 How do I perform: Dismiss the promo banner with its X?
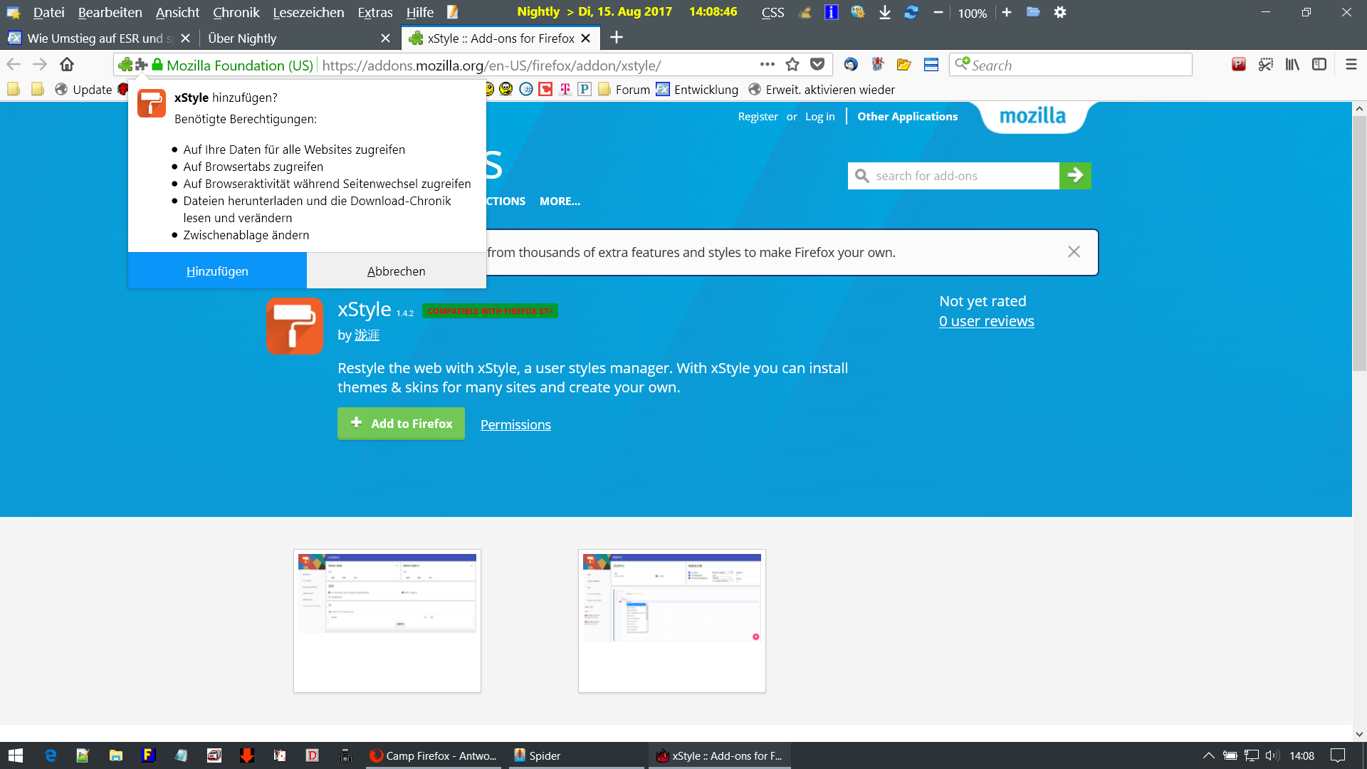pyautogui.click(x=1074, y=252)
